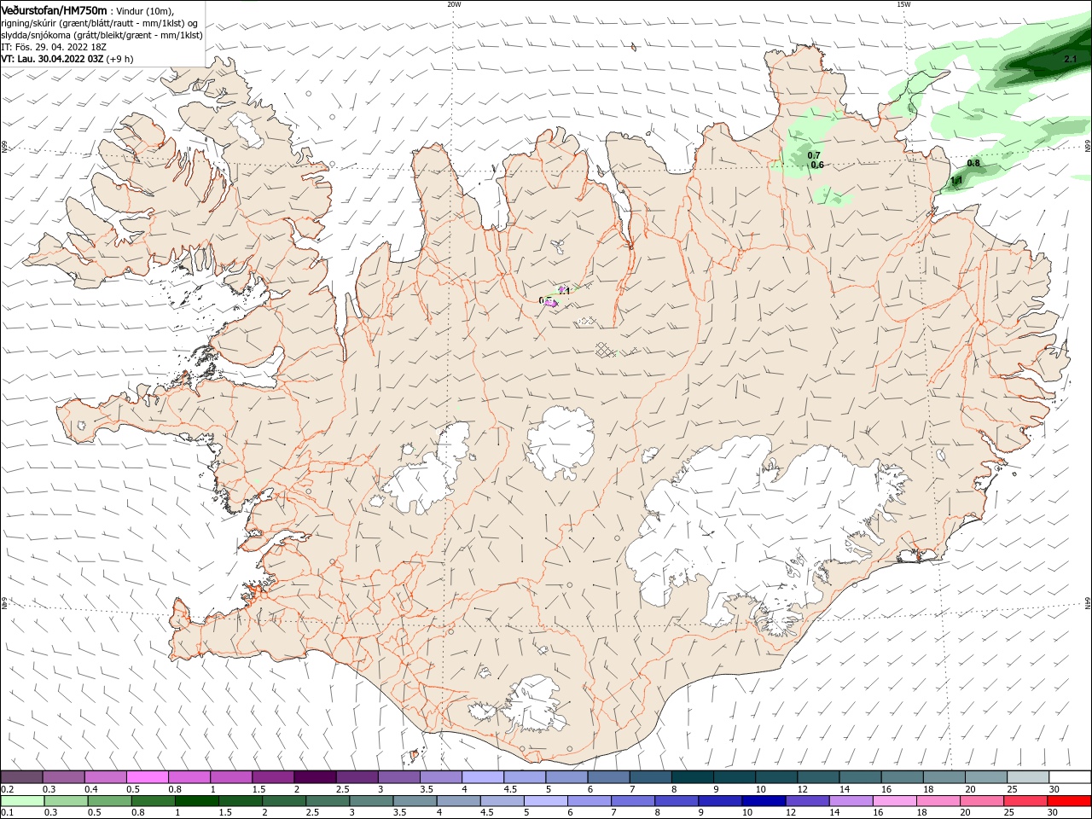Viewport: 1092px width, 819px height.
Task: Select the bright pink swatch starting at 0.5 in the snow legend
Action: pyautogui.click(x=147, y=777)
